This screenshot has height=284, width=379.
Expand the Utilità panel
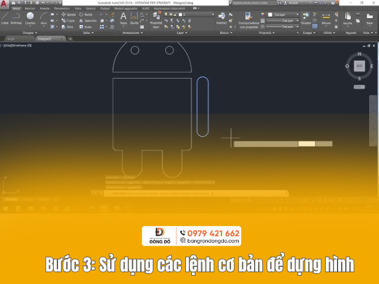329,33
